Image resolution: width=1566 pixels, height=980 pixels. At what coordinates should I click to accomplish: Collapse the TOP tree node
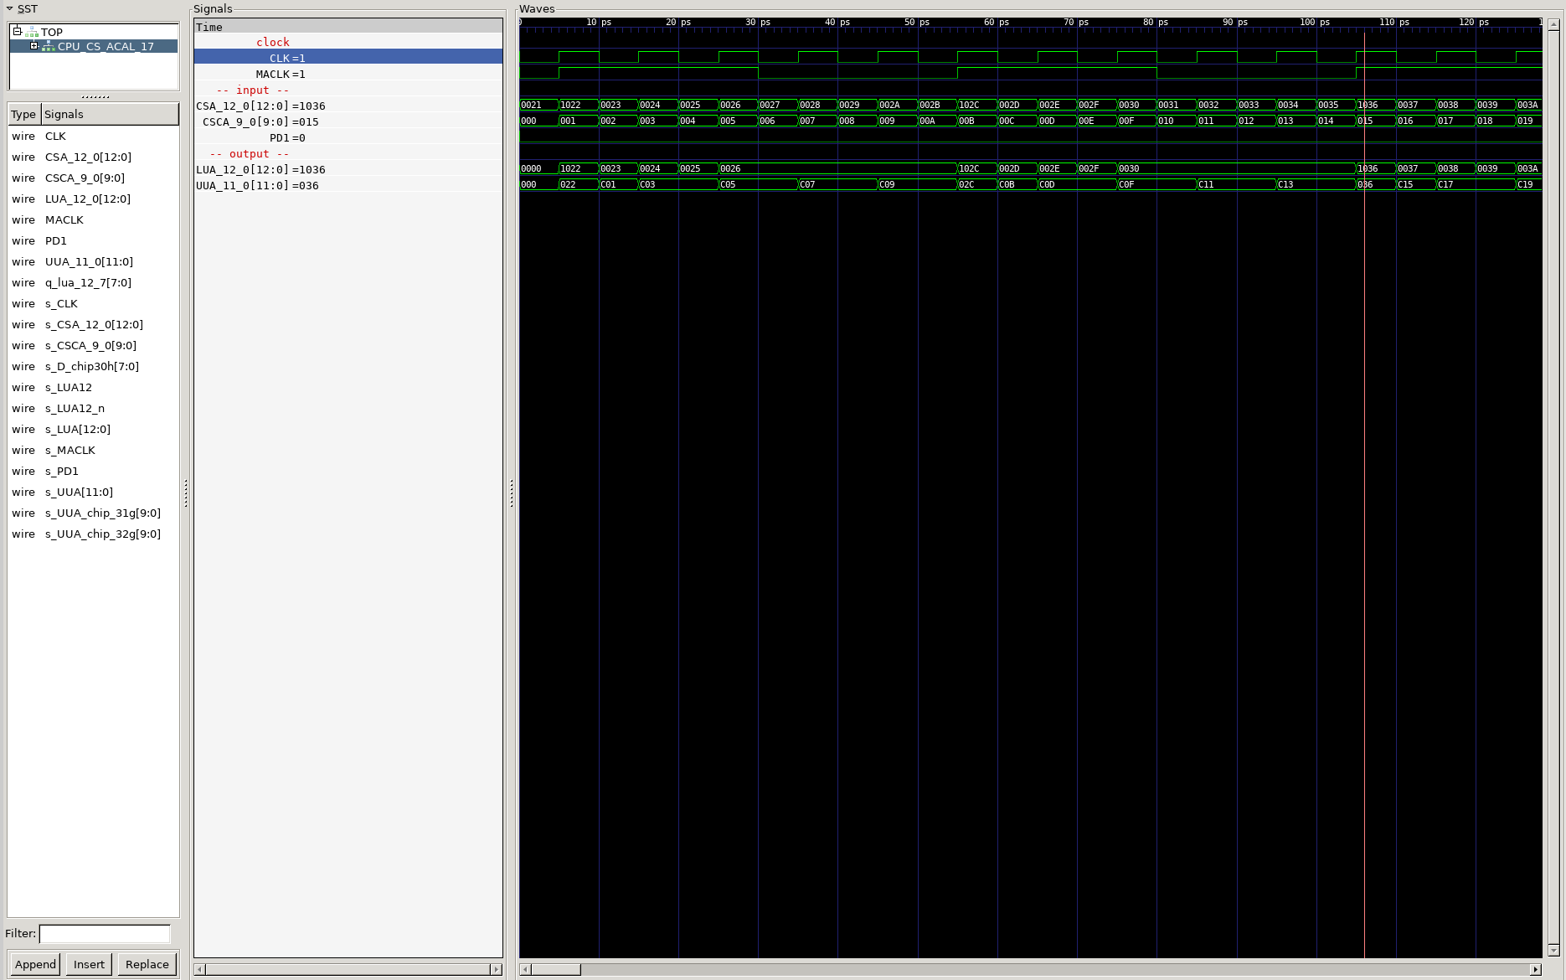click(17, 31)
